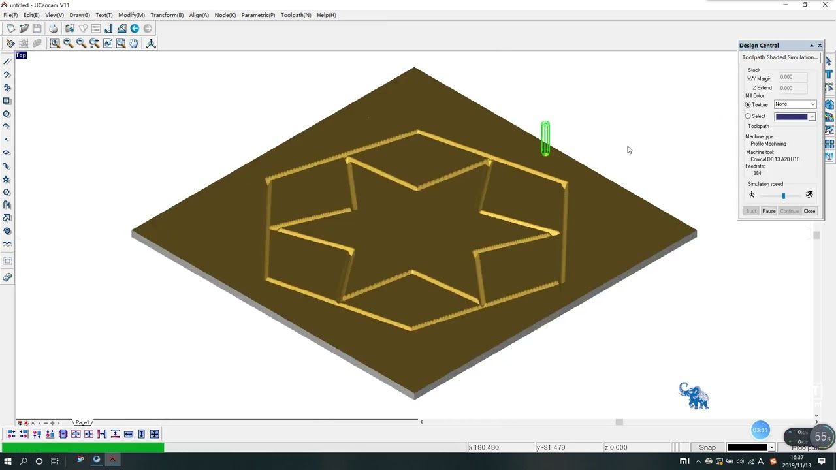Select the Rectangle drawing tool
Image resolution: width=836 pixels, height=470 pixels.
7,101
